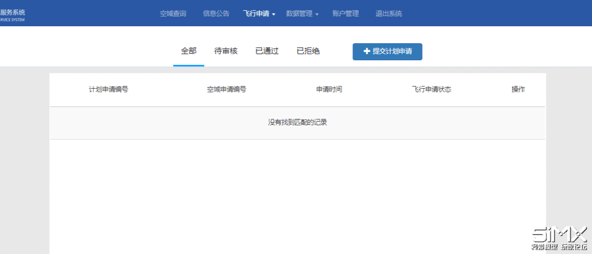Open the 空域查询 menu item

click(173, 14)
